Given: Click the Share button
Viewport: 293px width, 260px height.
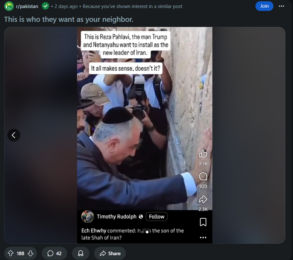Looking at the screenshot, I should click(110, 253).
